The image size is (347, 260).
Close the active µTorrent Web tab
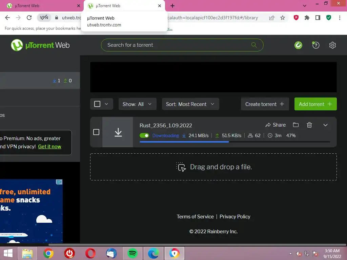160,6
